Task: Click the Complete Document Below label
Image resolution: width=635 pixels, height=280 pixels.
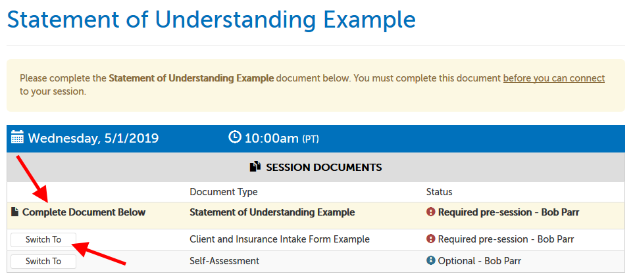Action: (84, 212)
